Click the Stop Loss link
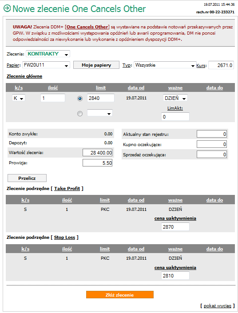The width and height of the screenshot is (238, 313). pyautogui.click(x=64, y=238)
